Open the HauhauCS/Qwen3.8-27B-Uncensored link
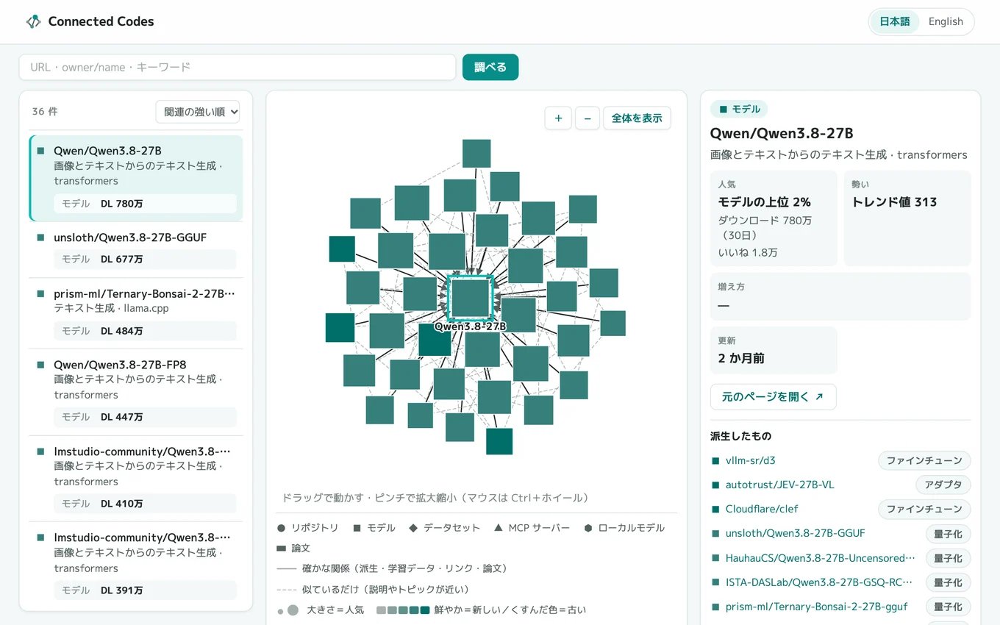The height and width of the screenshot is (625, 1000). (x=821, y=558)
